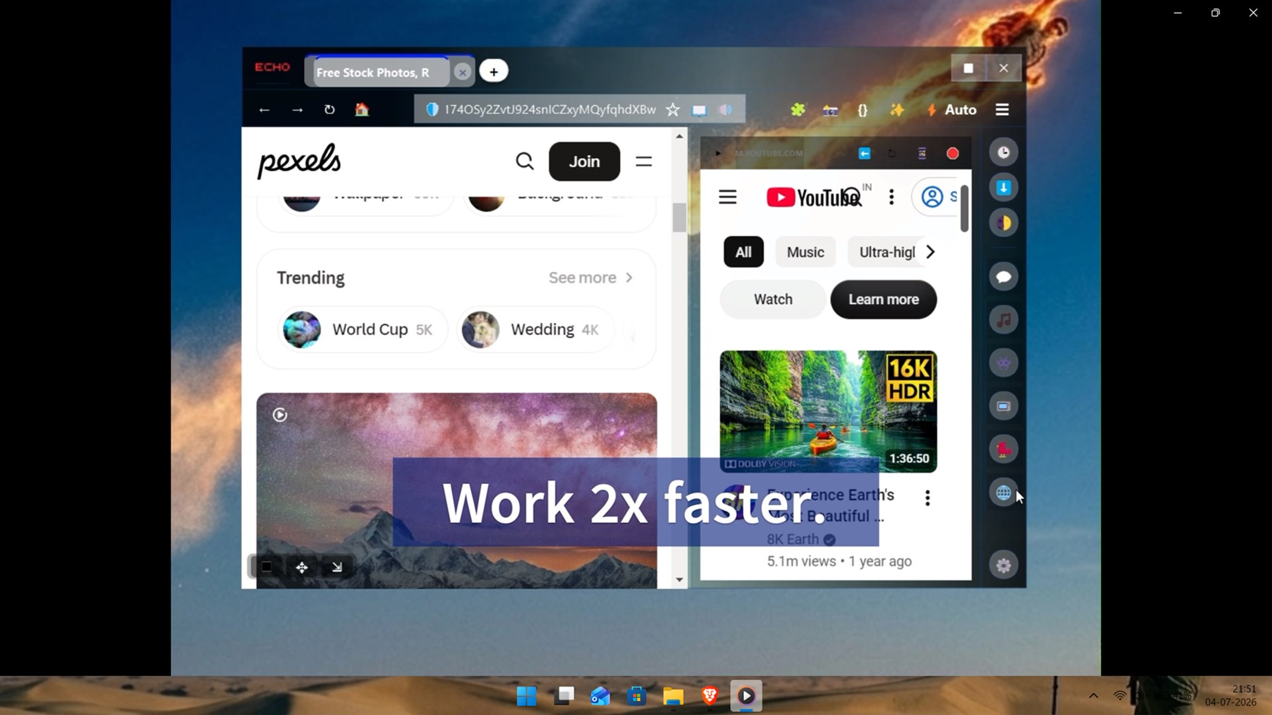
Task: Click the Watch button
Action: (x=773, y=299)
